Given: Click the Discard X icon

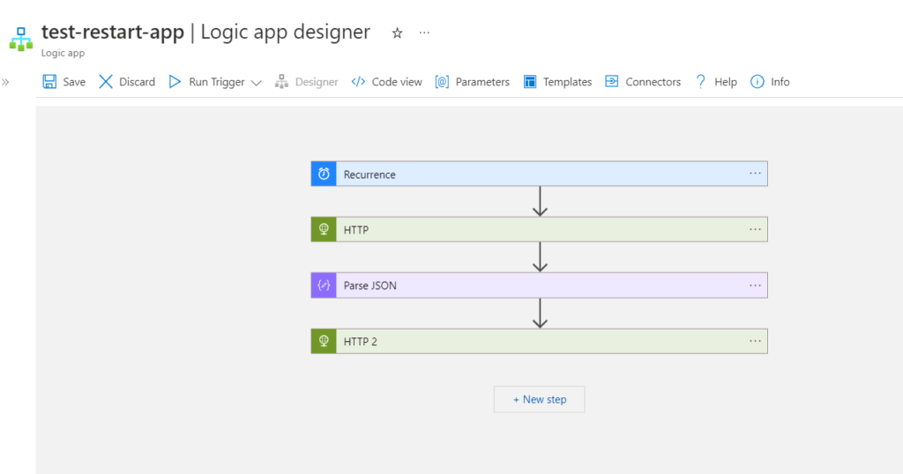Looking at the screenshot, I should pyautogui.click(x=106, y=82).
